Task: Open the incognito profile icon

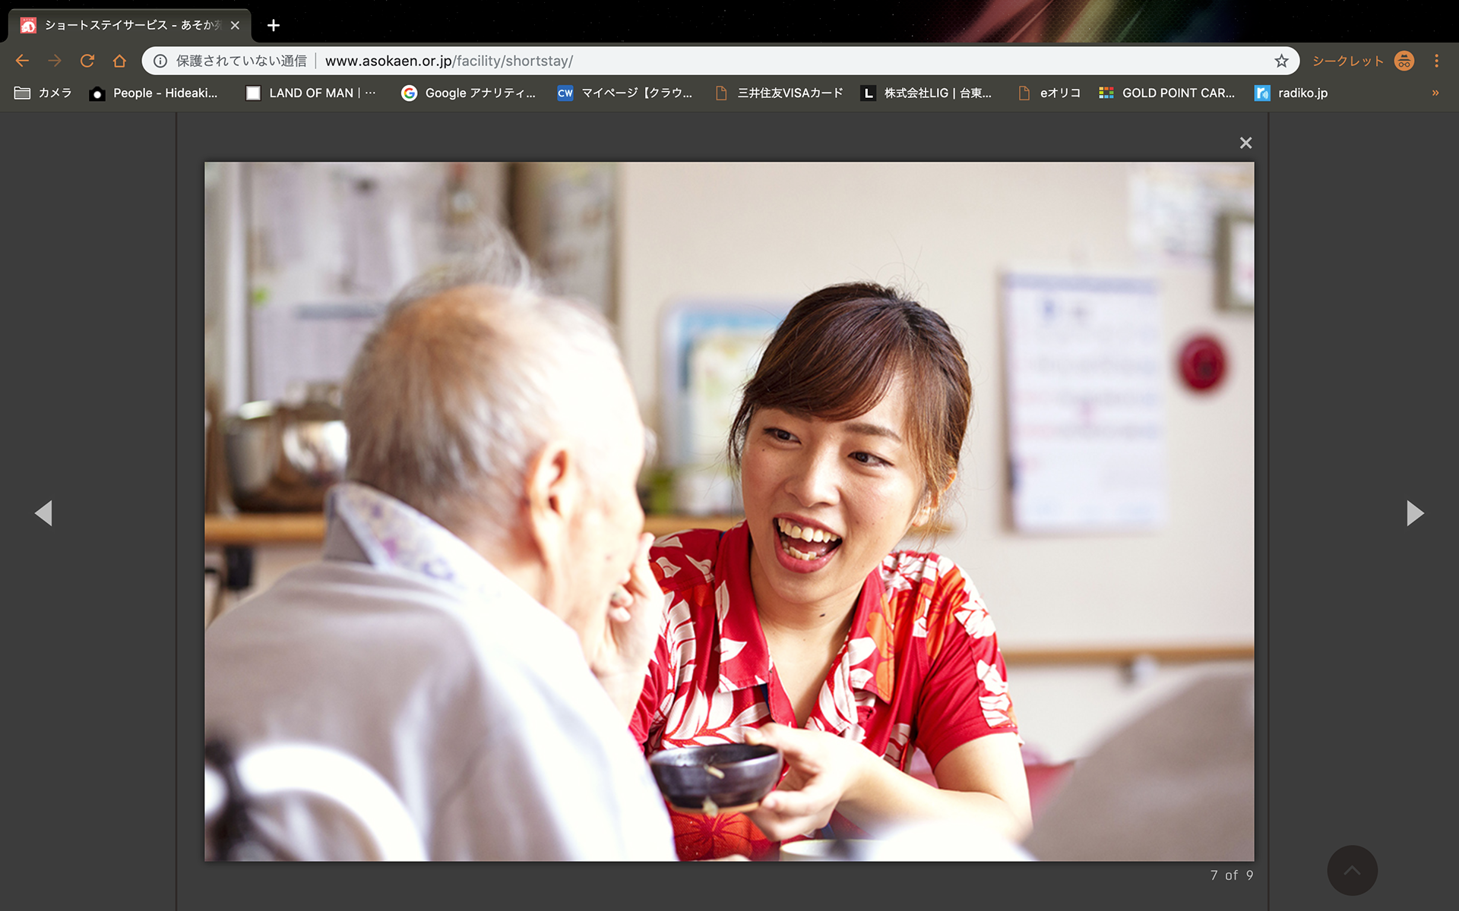Action: pyautogui.click(x=1404, y=61)
